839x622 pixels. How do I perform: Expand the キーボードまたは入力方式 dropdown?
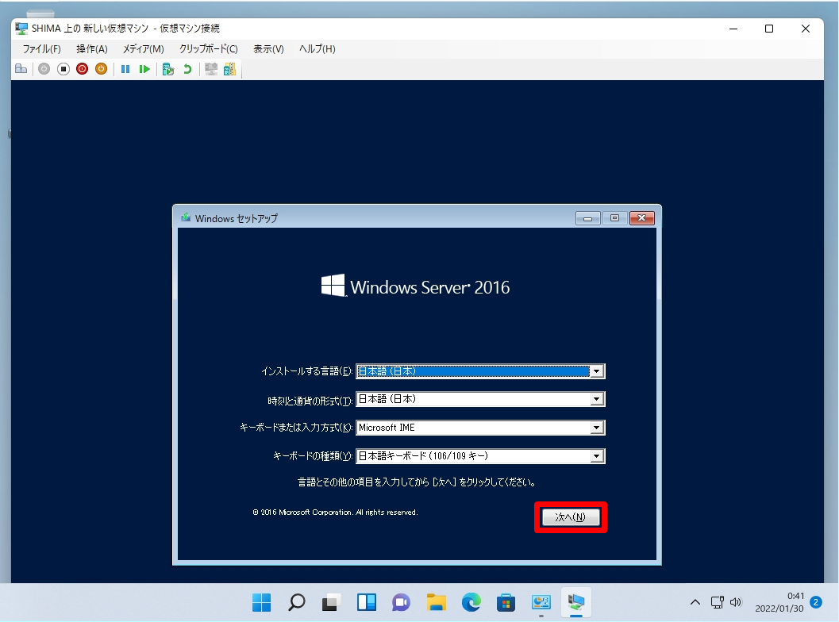pos(597,428)
